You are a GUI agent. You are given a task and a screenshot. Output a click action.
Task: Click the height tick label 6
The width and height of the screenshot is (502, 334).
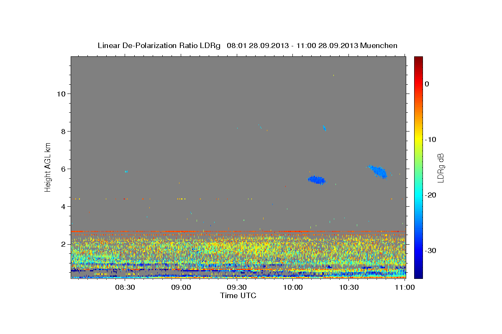tap(63, 169)
